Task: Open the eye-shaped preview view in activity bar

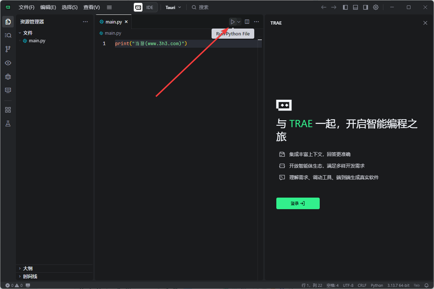Action: coord(8,63)
